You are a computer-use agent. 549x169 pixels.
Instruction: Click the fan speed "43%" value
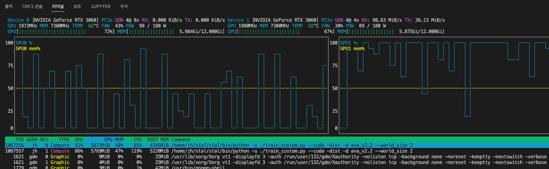[x=119, y=26]
